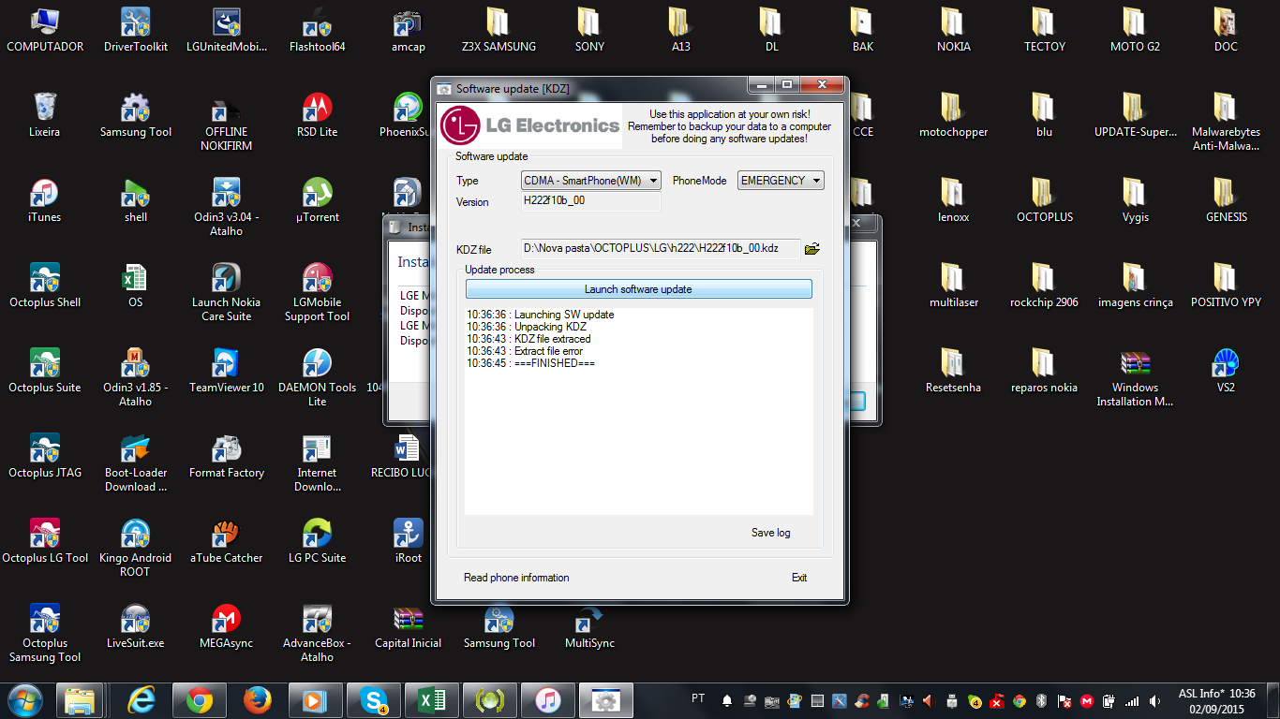Click the KDZ file path field
This screenshot has height=719, width=1280.
(661, 248)
